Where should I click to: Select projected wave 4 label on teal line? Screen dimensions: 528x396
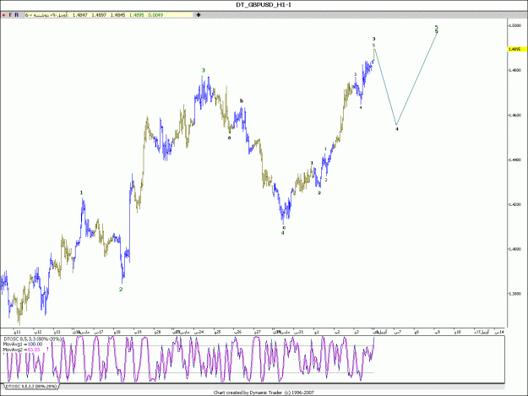(x=397, y=129)
